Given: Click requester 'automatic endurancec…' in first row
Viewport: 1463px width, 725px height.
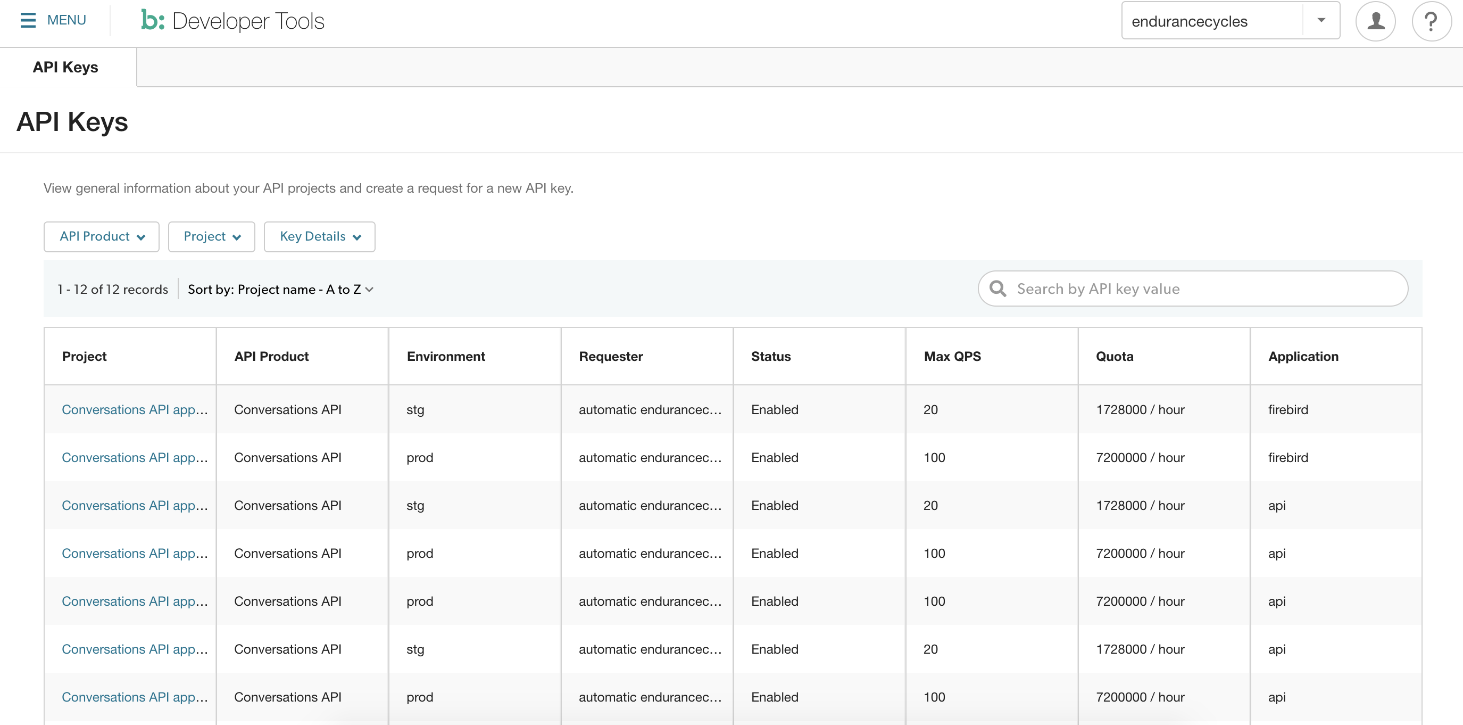Looking at the screenshot, I should tap(650, 410).
